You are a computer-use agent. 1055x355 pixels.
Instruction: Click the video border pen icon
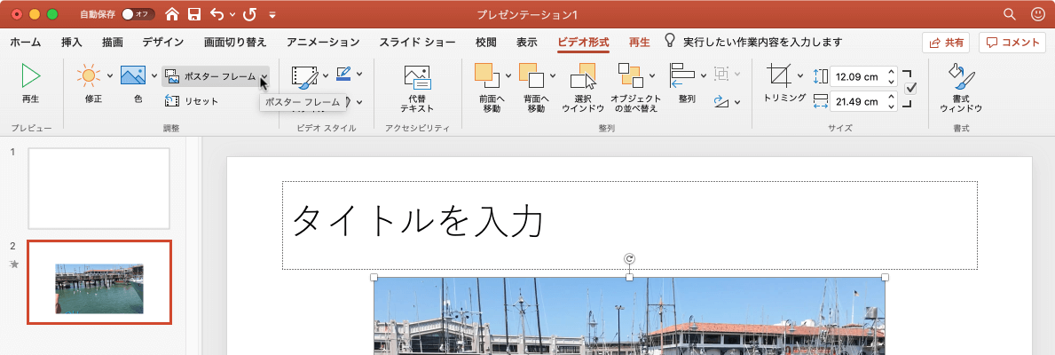343,73
